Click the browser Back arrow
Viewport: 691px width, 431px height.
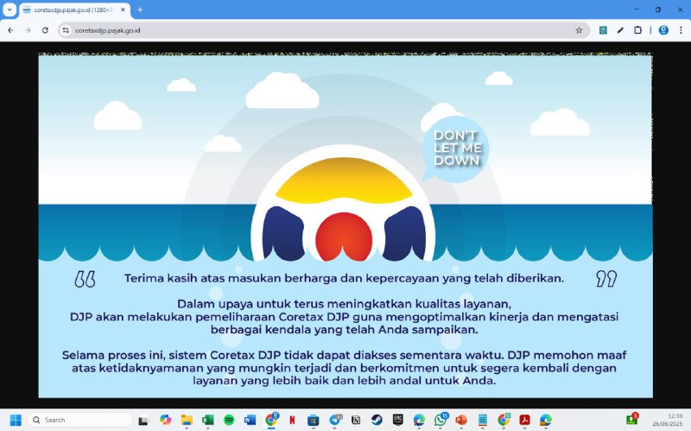10,29
